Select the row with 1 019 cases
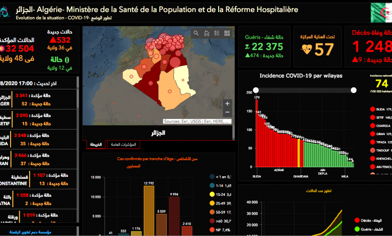Screen dimensions: 392x236 [x=38, y=216]
